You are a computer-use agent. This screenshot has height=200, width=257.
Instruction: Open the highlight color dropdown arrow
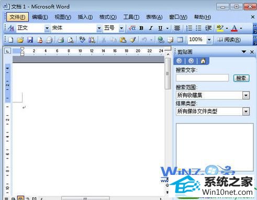click(x=227, y=28)
